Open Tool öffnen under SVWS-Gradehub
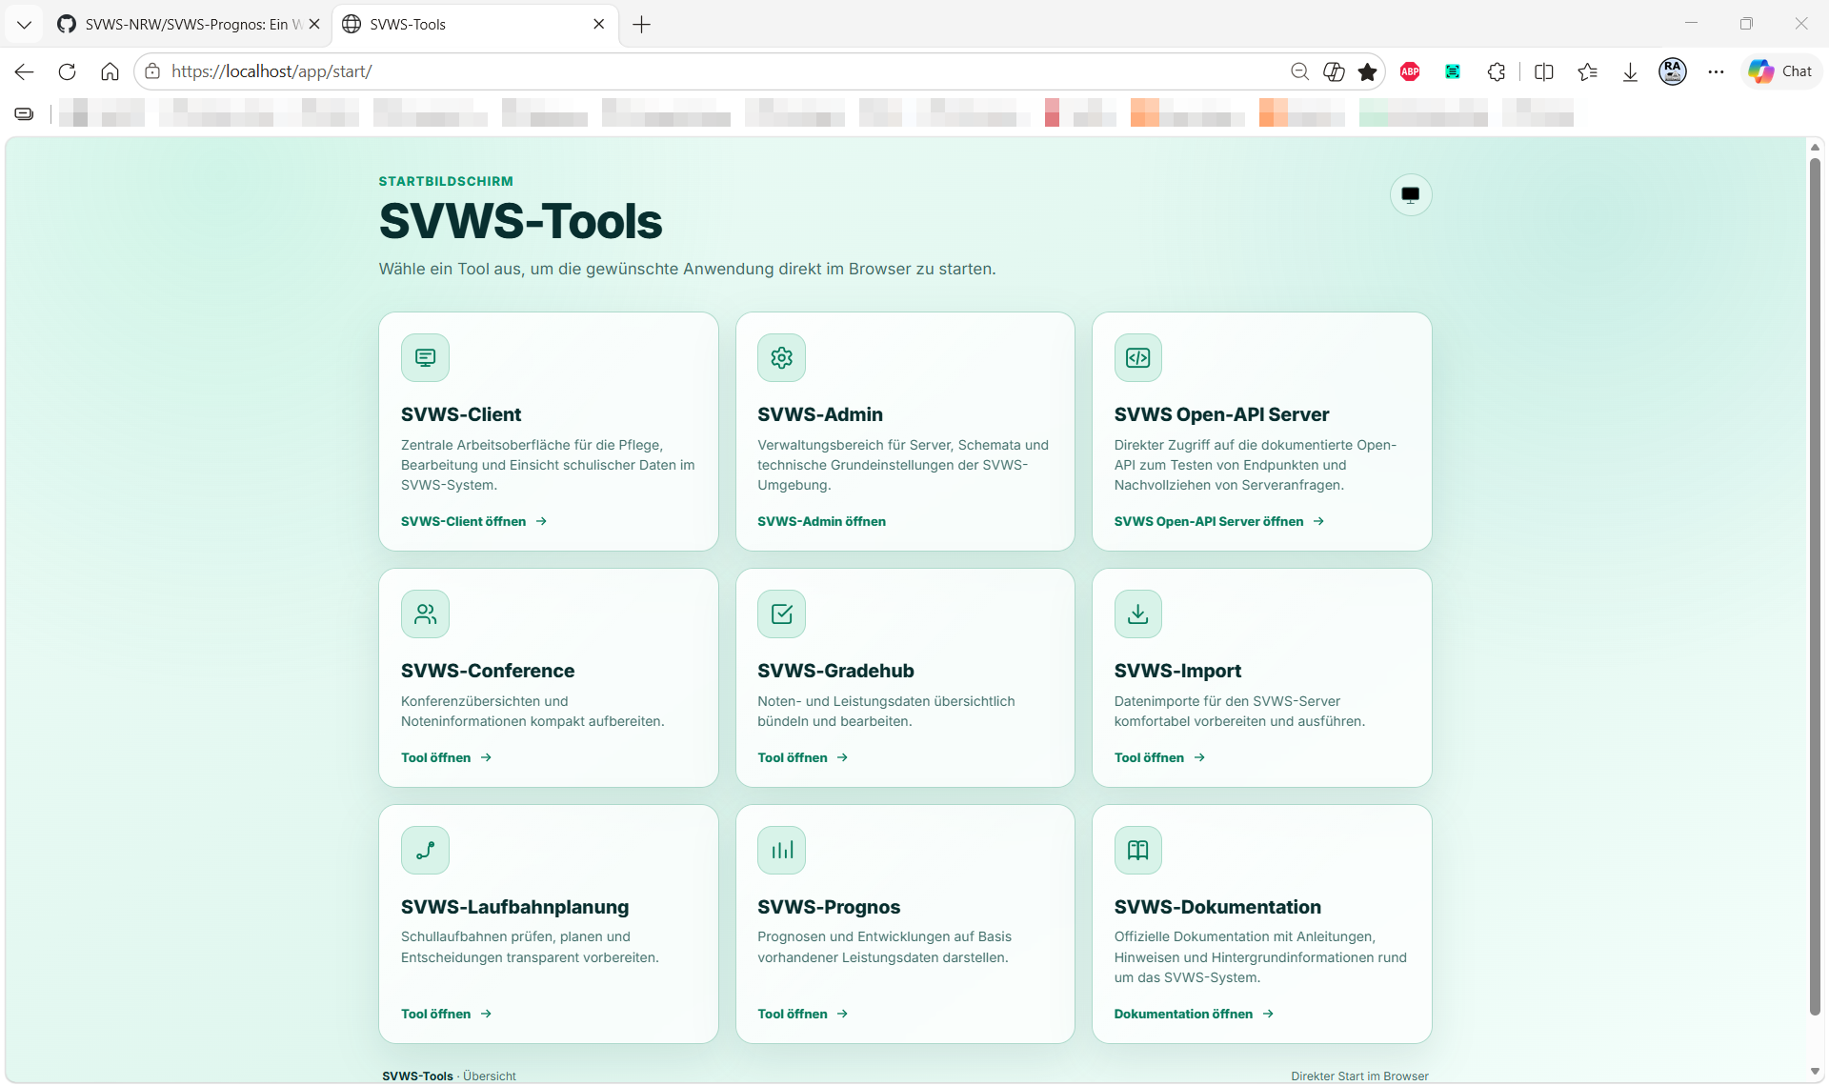This screenshot has width=1829, height=1086. pyautogui.click(x=803, y=757)
